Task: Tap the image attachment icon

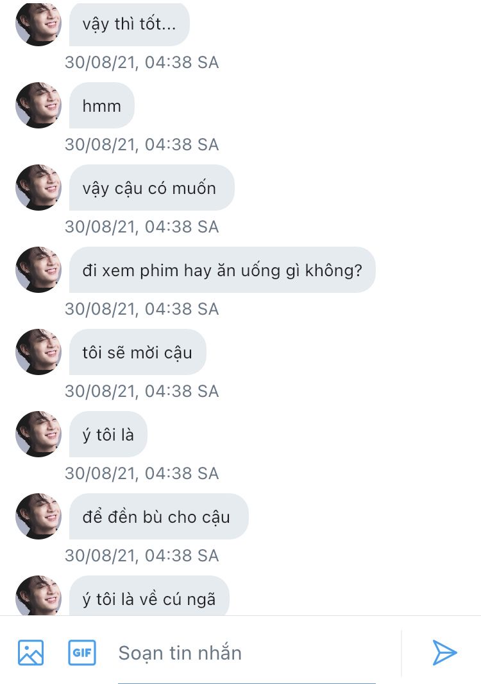Action: (31, 653)
